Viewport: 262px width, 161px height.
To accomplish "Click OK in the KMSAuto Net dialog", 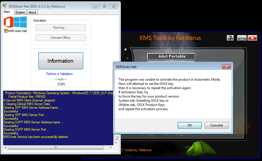I will pos(190,125).
